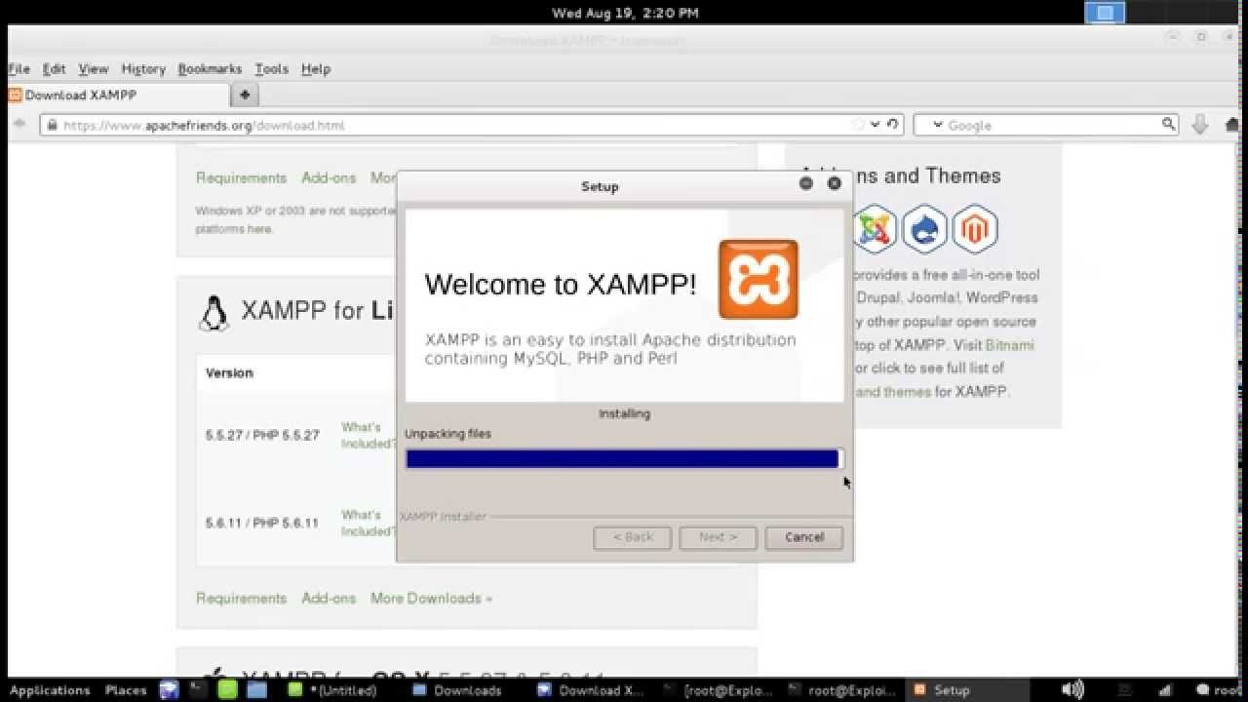Click the workspace switcher icon in top panel
Image resolution: width=1248 pixels, height=702 pixels.
(1106, 13)
